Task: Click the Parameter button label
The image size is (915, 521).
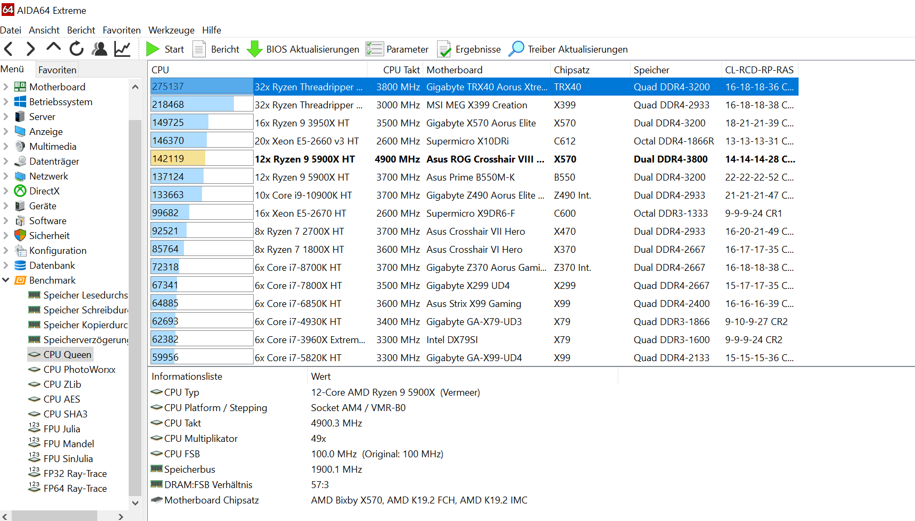Action: point(407,49)
